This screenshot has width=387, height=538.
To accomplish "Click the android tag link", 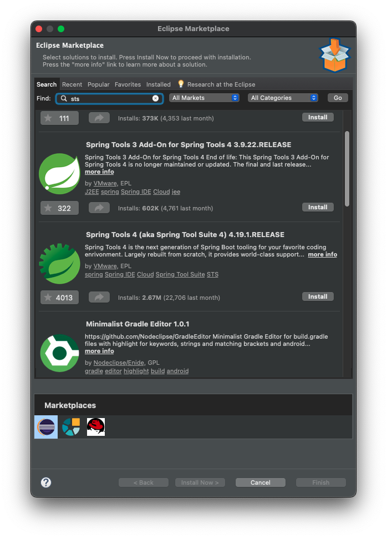I will 177,371.
